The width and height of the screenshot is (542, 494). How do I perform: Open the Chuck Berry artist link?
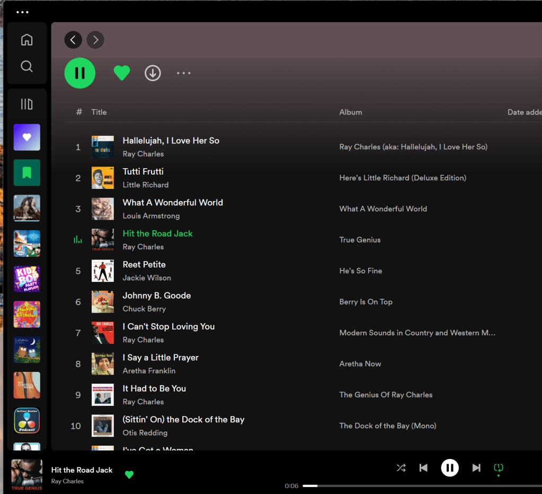click(144, 309)
